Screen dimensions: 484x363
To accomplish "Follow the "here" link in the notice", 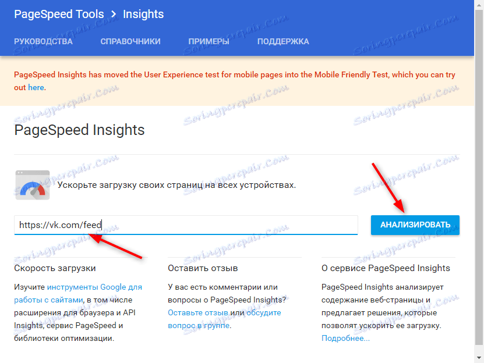I will tap(36, 87).
